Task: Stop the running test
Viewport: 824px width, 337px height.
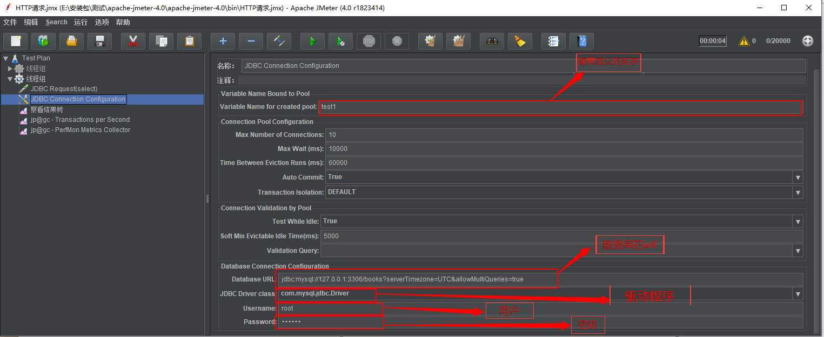Action: pos(369,41)
